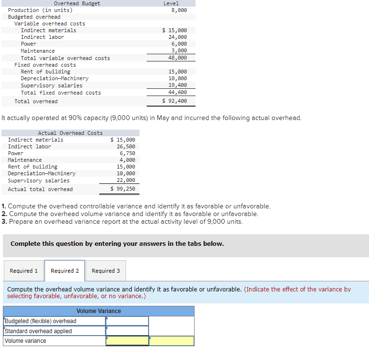Open the Required 3 tab
This screenshot has width=369, height=350.
coord(105,271)
